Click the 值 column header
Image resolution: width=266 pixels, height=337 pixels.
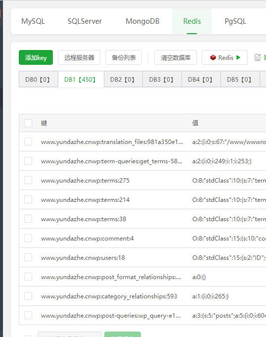195,123
